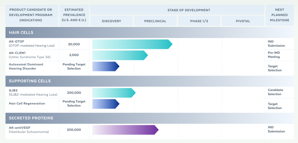Image resolution: width=298 pixels, height=143 pixels.
Task: Select the Discovery stage column header
Action: click(111, 21)
